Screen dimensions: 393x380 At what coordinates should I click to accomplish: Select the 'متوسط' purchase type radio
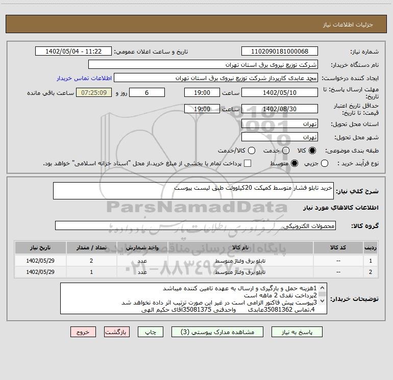[294, 163]
